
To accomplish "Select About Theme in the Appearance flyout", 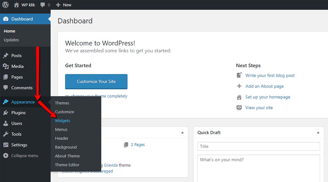I will pos(67,156).
